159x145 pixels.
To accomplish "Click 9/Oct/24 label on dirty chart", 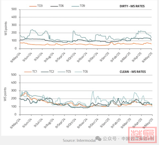I will [71, 57].
